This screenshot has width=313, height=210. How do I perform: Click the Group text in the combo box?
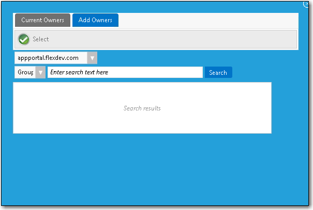point(25,73)
